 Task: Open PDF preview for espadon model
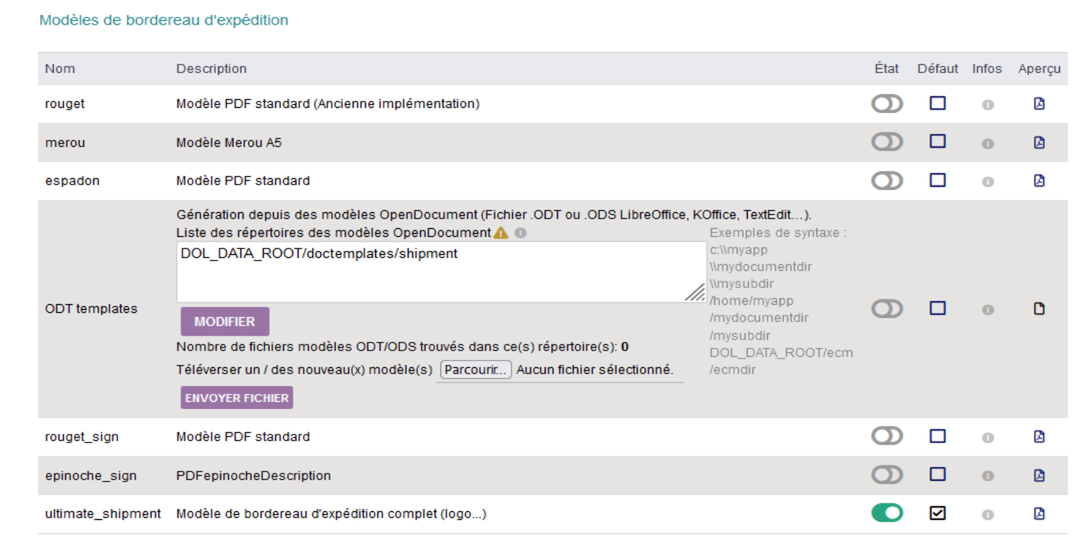[1039, 180]
